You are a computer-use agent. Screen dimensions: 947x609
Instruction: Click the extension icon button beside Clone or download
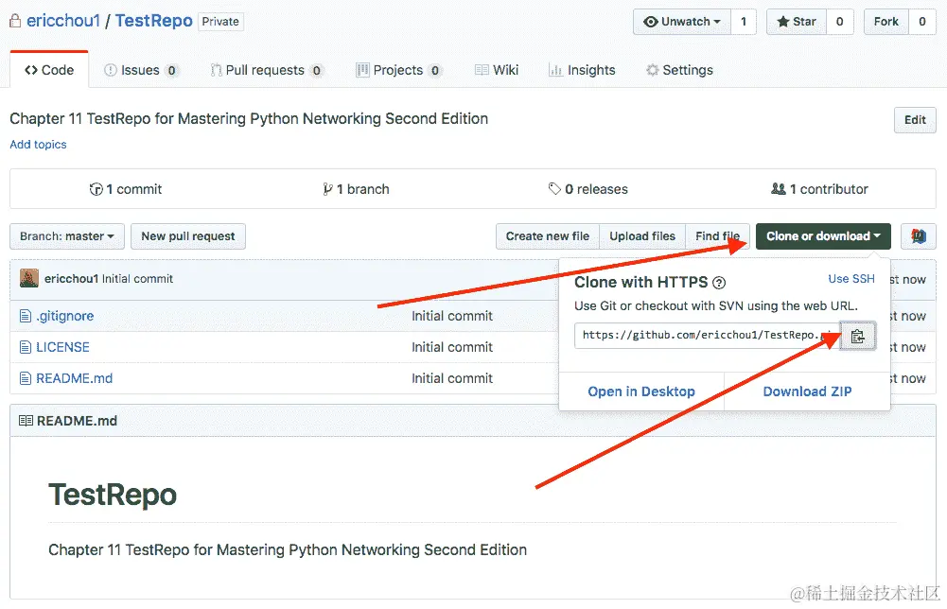coord(919,236)
